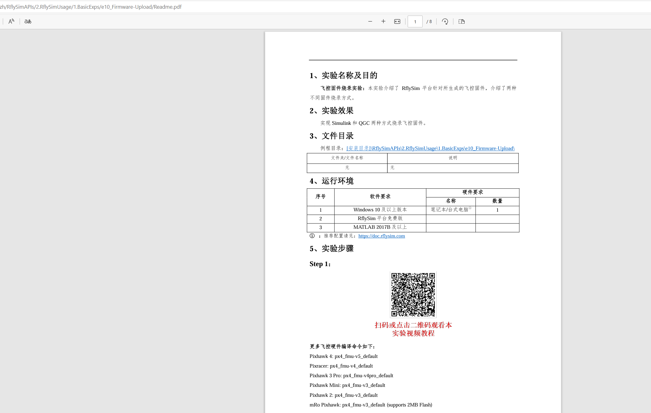Click the line Pixracer: px4_fmu-v4_default

click(341, 366)
